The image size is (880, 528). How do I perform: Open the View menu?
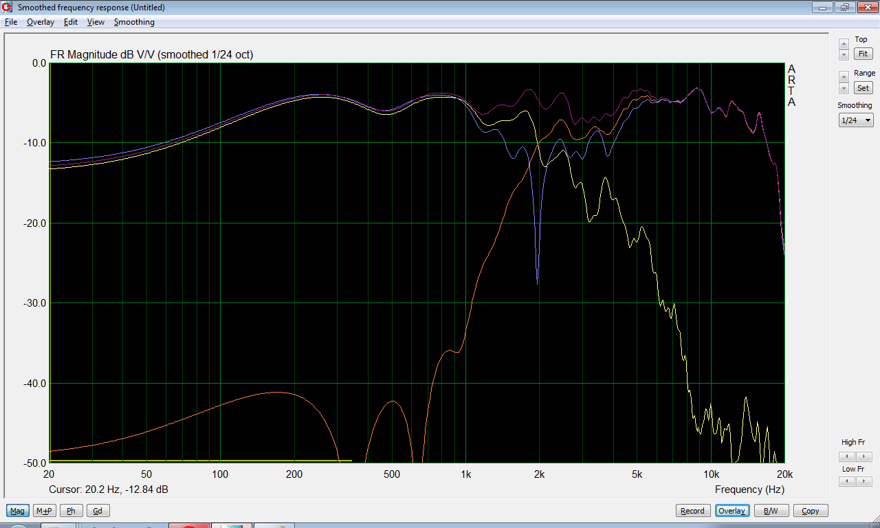coord(96,22)
